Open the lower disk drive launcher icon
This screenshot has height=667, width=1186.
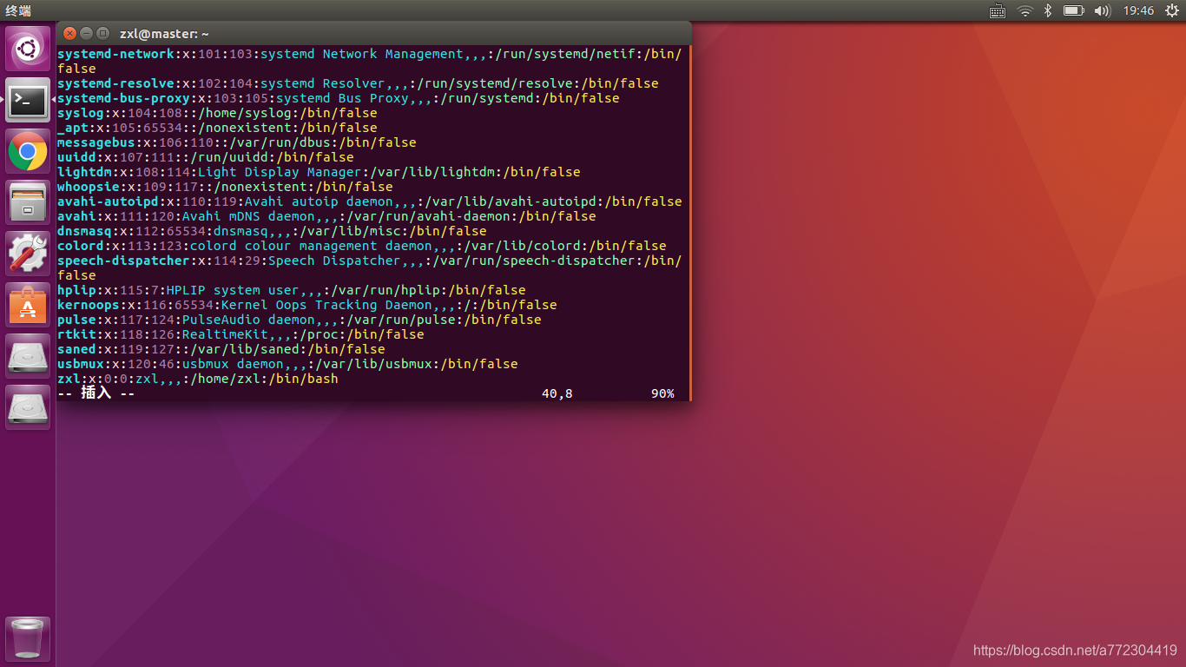27,406
